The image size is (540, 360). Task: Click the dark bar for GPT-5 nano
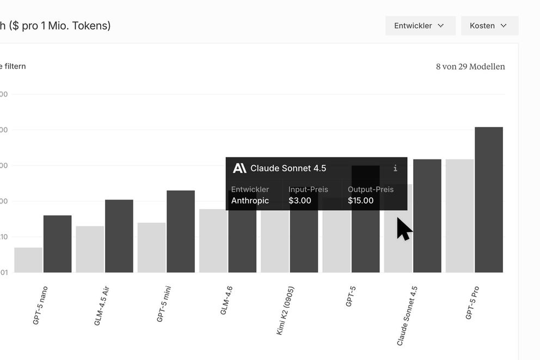57,243
